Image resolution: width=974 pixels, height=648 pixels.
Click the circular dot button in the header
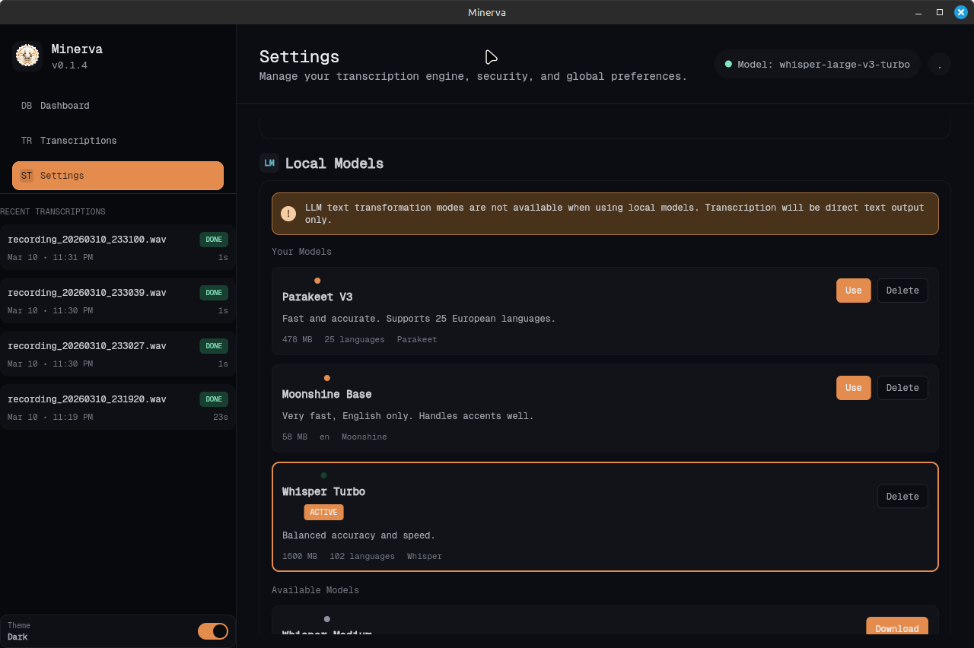(940, 64)
